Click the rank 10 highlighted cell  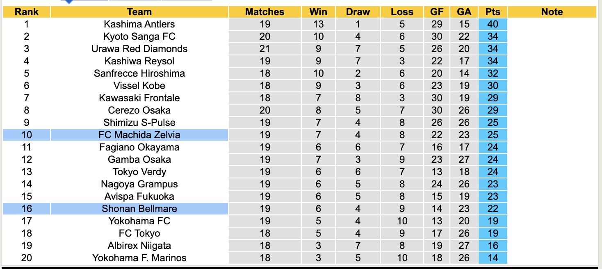27,135
